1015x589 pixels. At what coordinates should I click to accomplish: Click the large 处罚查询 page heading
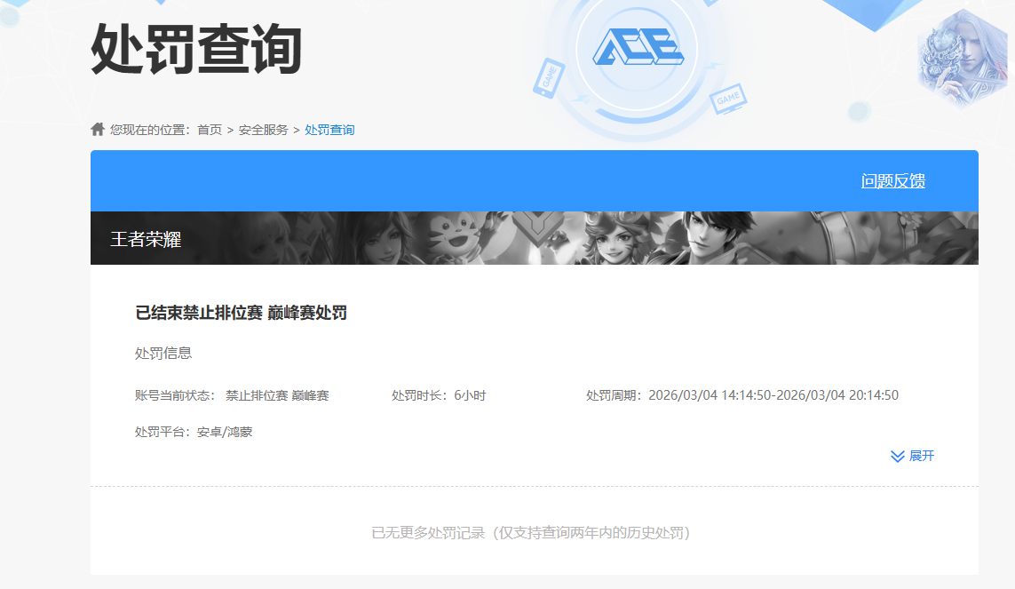point(196,50)
